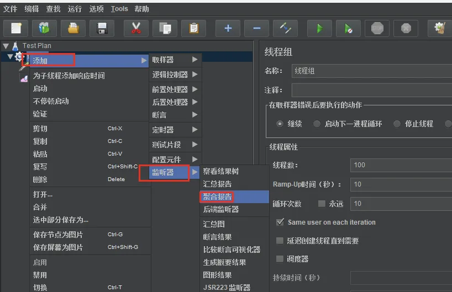Image resolution: width=452 pixels, height=292 pixels.
Task: Click the Copy toolbar icon
Action: (165, 28)
